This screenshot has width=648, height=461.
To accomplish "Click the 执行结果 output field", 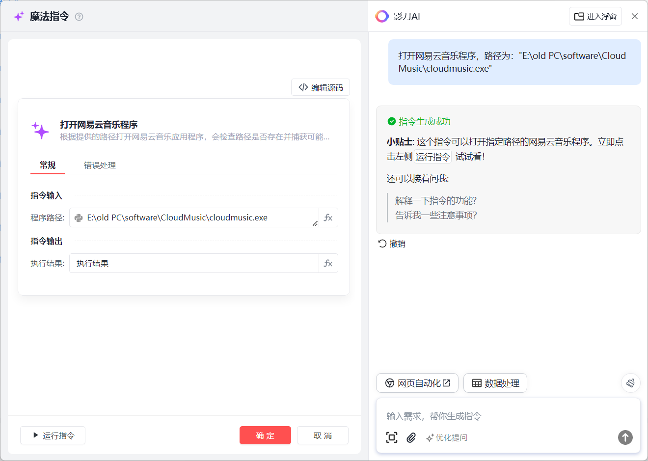I will tap(194, 263).
